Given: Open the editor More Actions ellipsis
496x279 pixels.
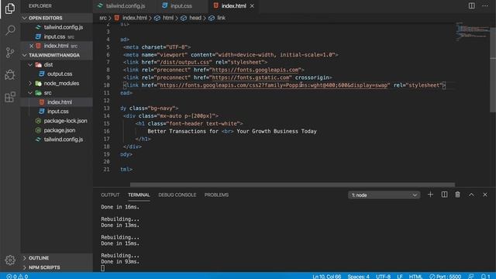Looking at the screenshot, I should tap(485, 5).
